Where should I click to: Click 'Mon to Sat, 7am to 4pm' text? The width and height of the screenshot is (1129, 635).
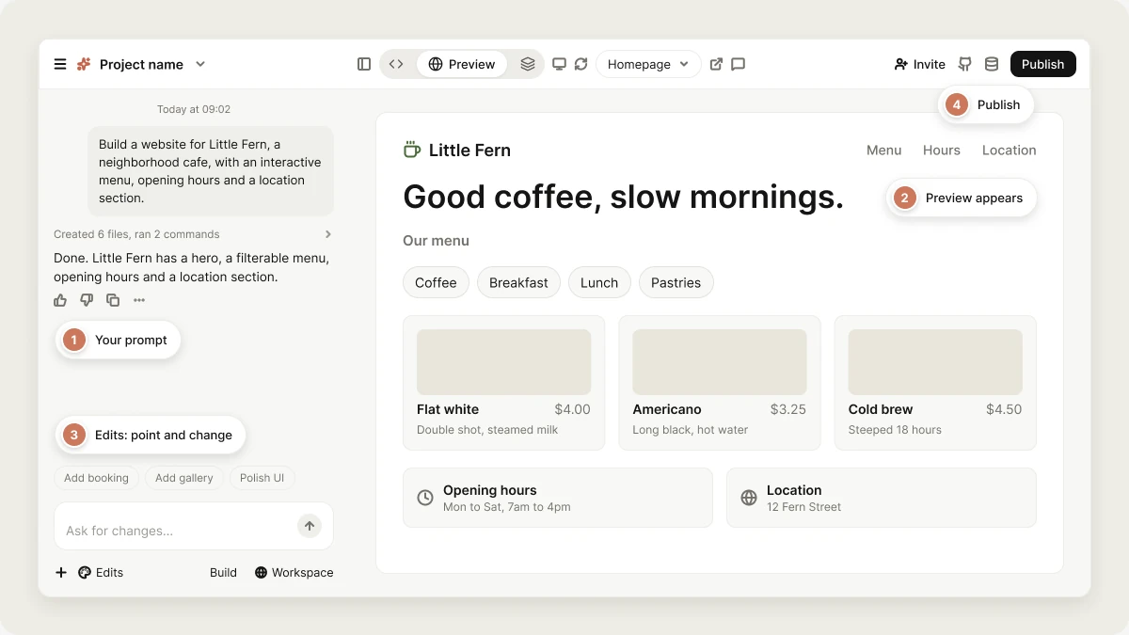pos(507,507)
